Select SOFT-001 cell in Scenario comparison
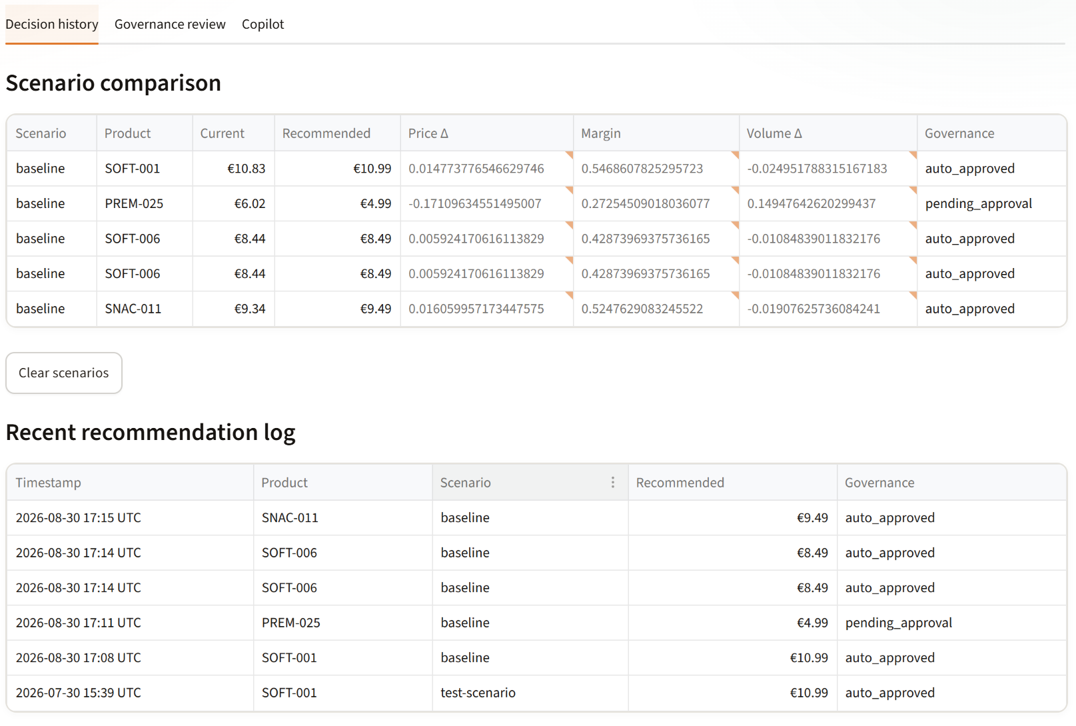The width and height of the screenshot is (1076, 726). tap(145, 169)
